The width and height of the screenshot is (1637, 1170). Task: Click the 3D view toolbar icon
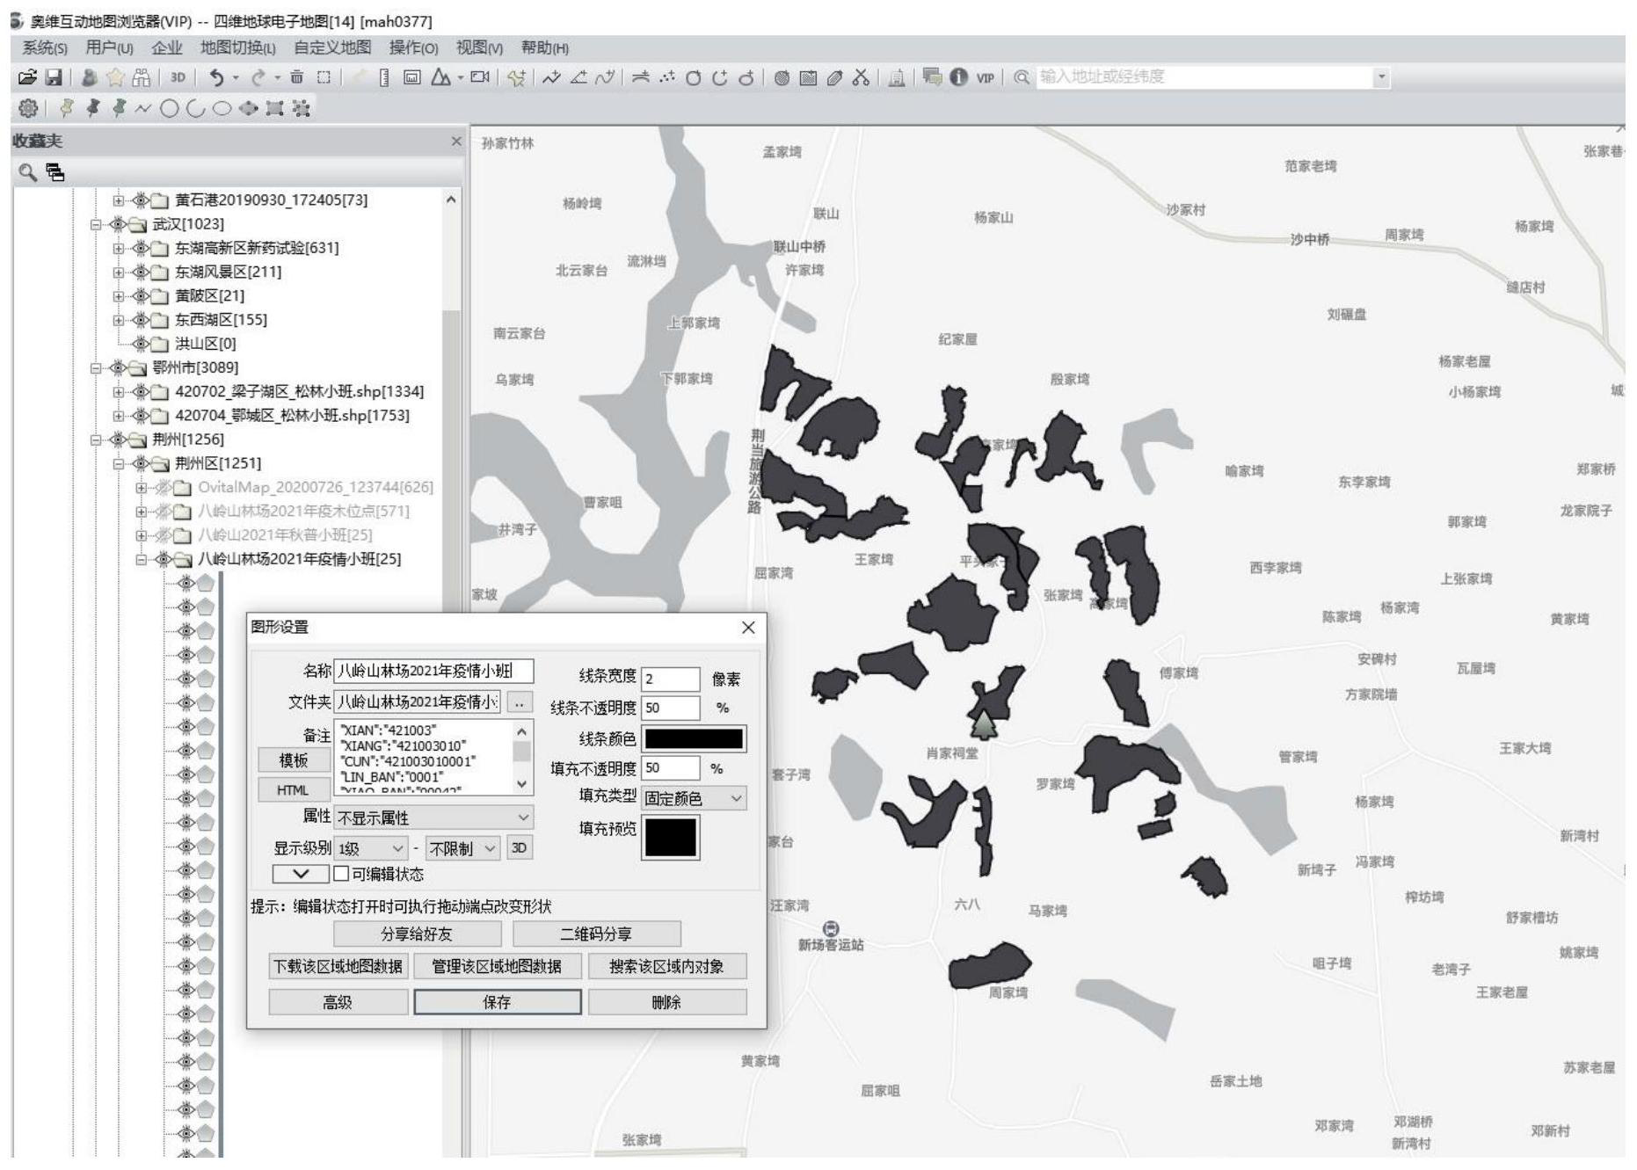coord(178,77)
